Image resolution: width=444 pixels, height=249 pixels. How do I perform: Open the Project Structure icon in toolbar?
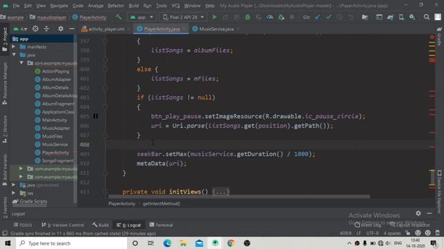(x=365, y=17)
